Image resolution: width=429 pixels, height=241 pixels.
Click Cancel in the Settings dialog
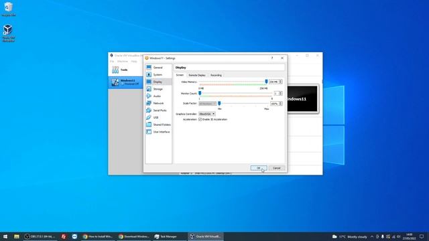(276, 168)
